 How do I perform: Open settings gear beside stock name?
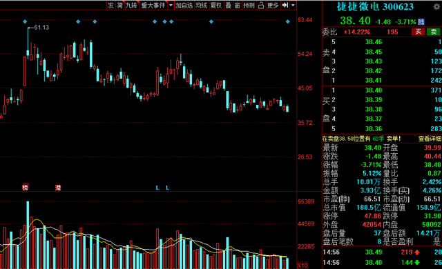[x=436, y=7]
